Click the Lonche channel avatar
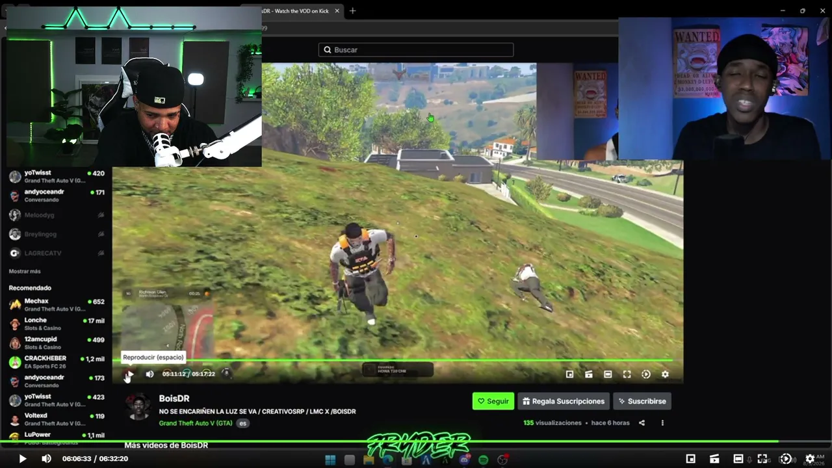 pyautogui.click(x=15, y=324)
